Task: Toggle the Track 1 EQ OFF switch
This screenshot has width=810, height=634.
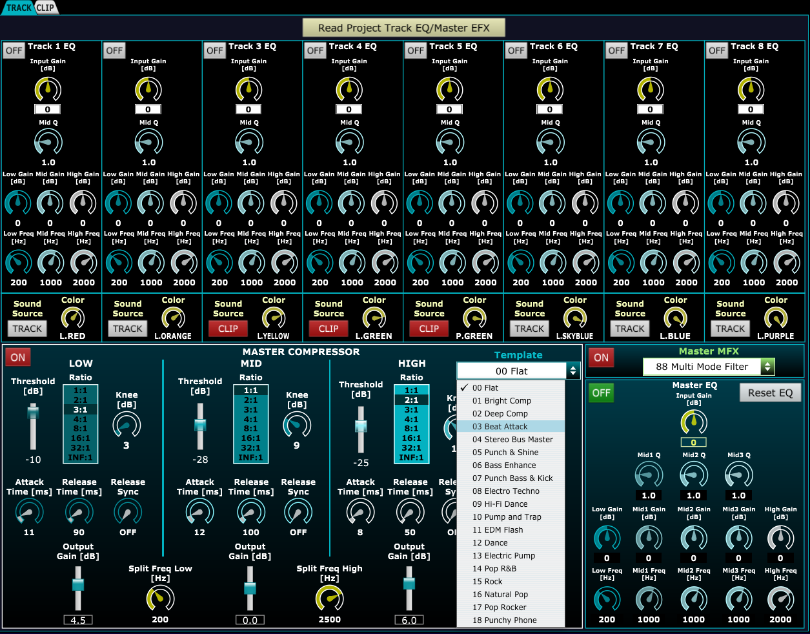Action: (14, 50)
